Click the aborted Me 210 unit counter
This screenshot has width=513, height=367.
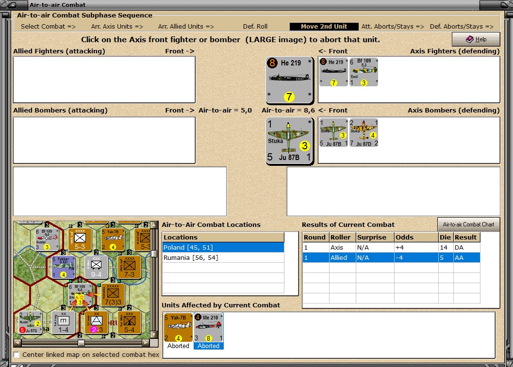coord(208,327)
